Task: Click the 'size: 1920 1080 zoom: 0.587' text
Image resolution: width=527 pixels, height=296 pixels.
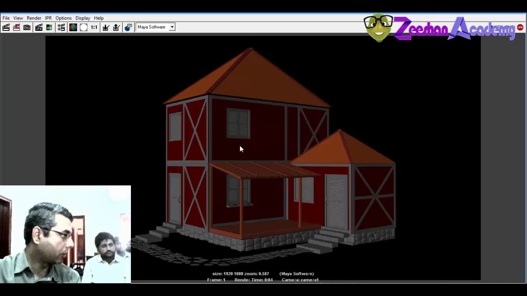Action: [x=240, y=274]
